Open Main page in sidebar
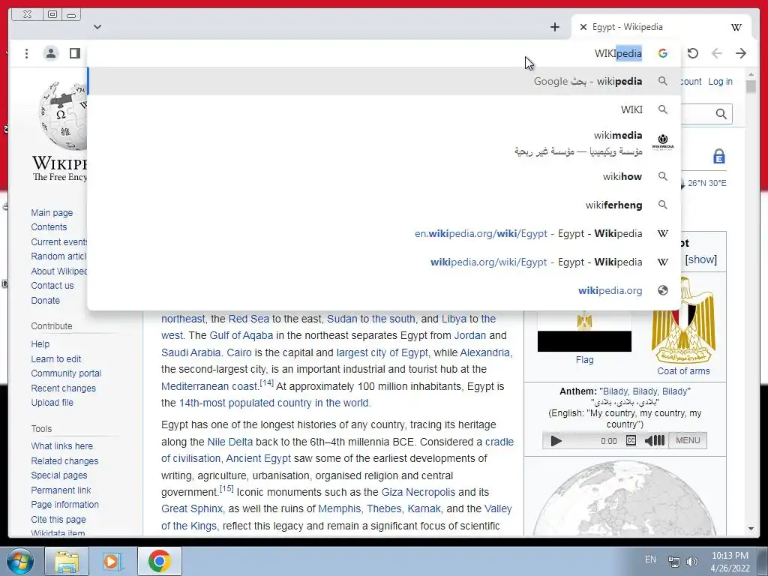This screenshot has height=576, width=768. [52, 212]
